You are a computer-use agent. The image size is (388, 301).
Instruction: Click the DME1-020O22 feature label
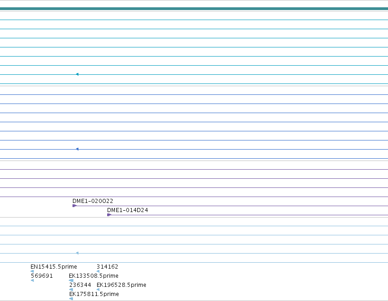pyautogui.click(x=93, y=201)
